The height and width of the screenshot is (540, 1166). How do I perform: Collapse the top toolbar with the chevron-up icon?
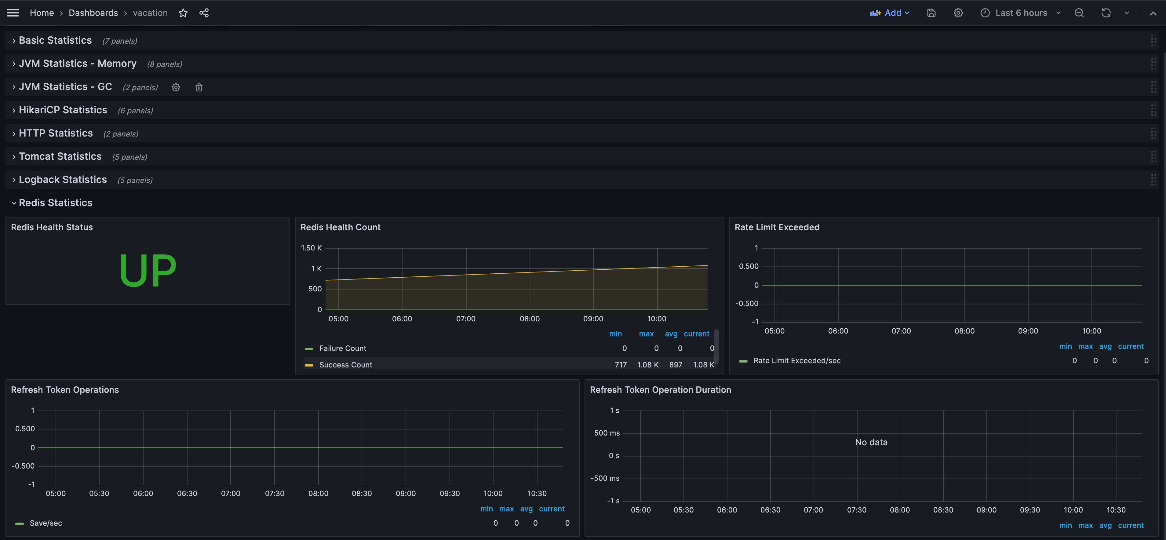coord(1153,13)
